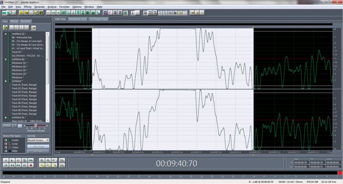This screenshot has width=343, height=184.
Task: Adjust the Preview Volume slider
Action: click(x=36, y=126)
